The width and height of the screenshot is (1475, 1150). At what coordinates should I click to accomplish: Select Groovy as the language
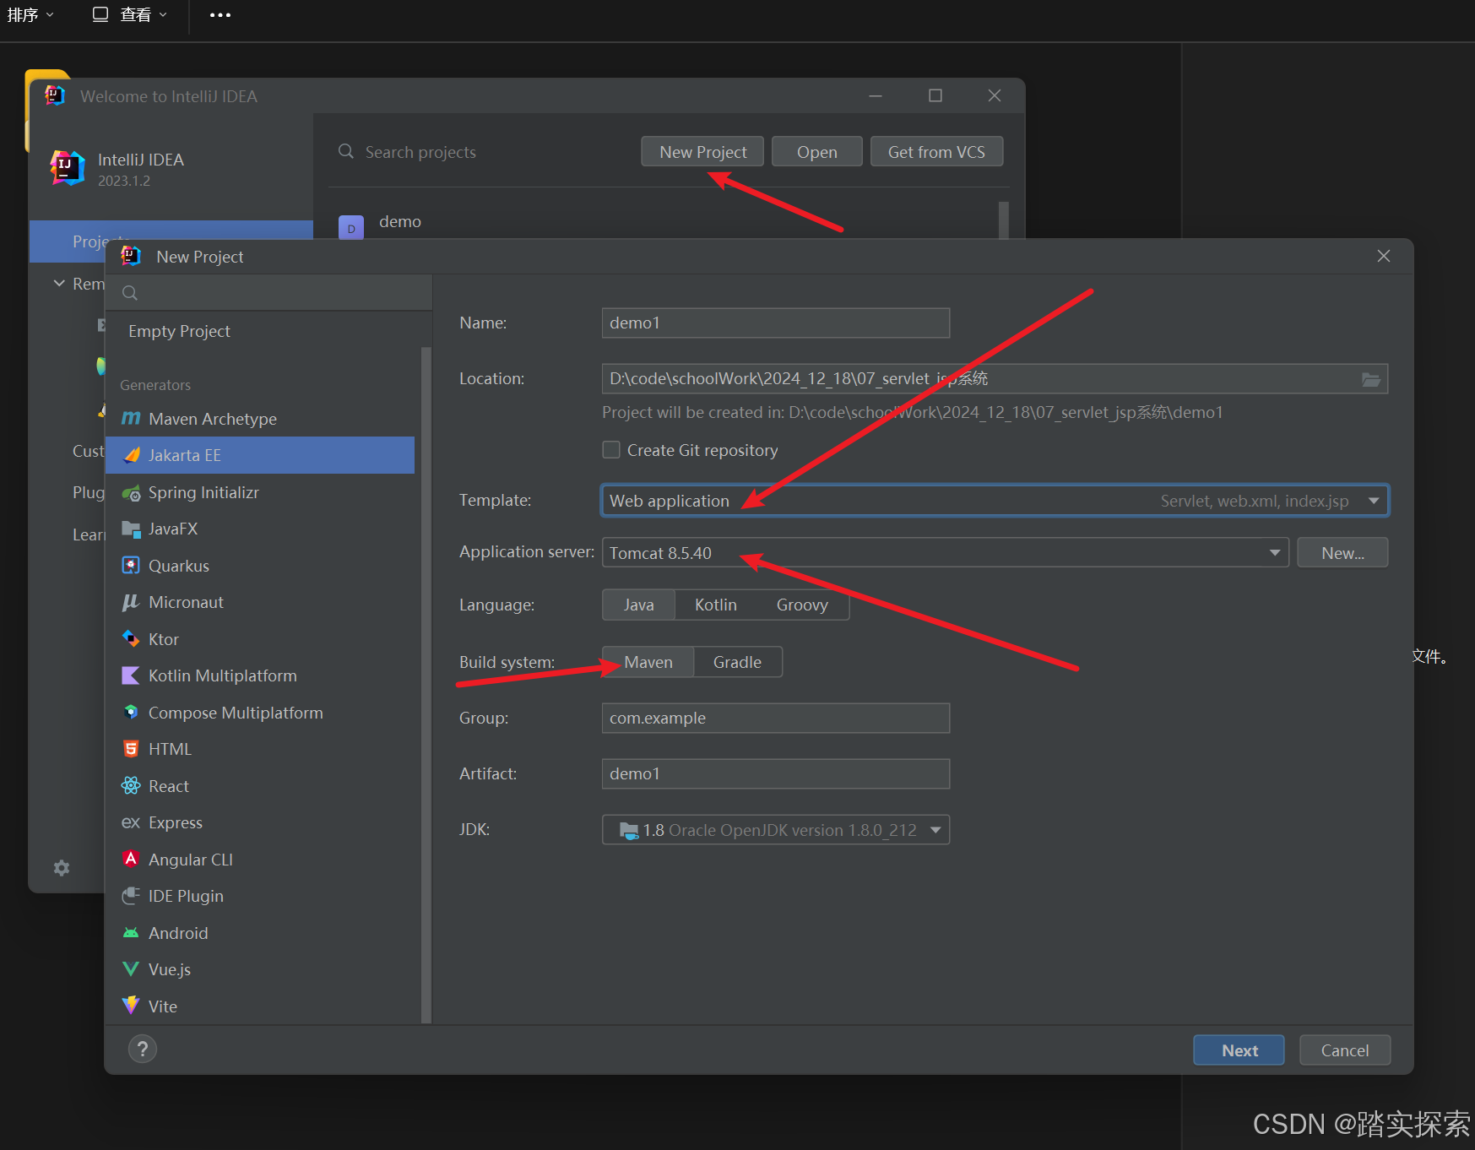(802, 605)
